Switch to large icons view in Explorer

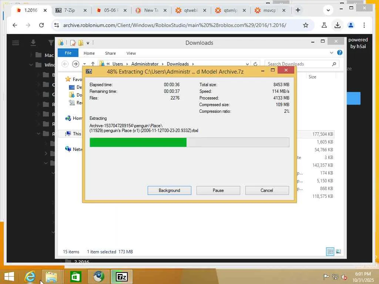[338, 251]
